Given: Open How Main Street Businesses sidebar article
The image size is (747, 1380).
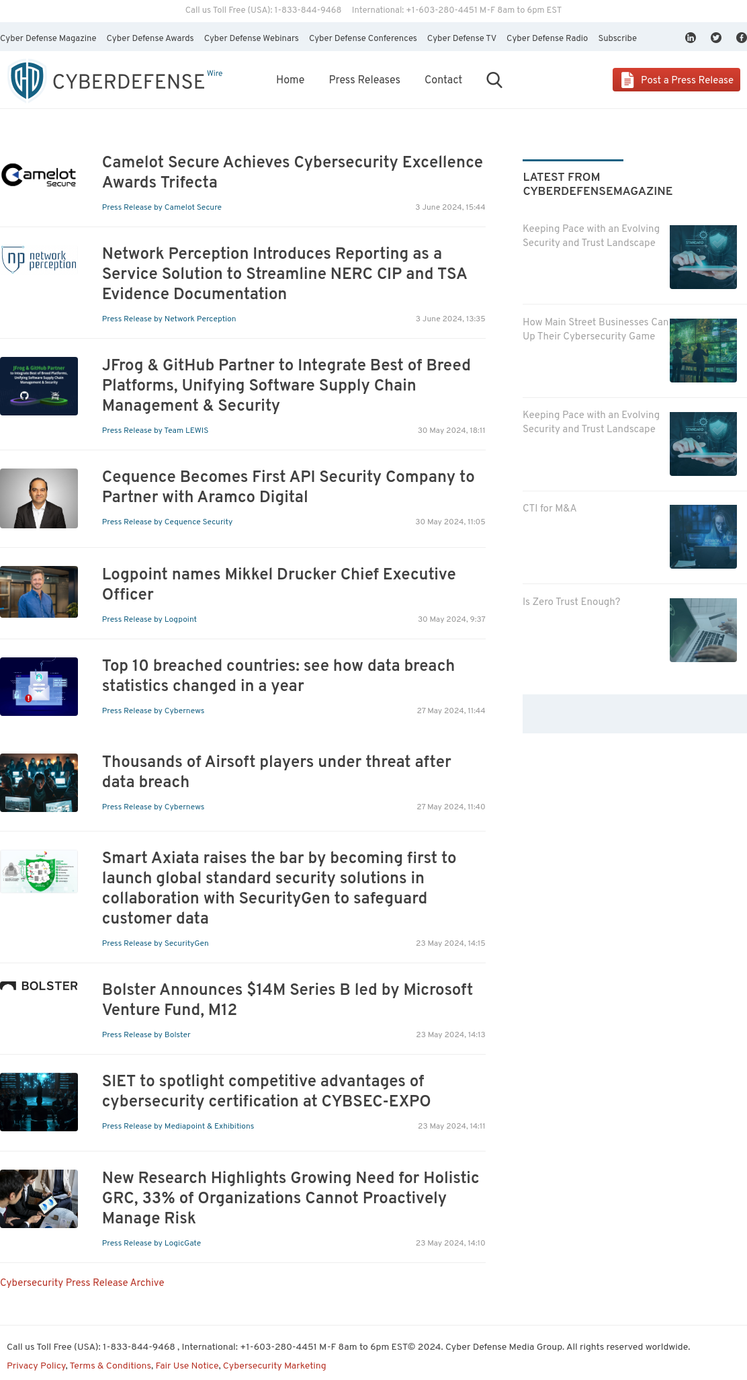Looking at the screenshot, I should click(596, 329).
